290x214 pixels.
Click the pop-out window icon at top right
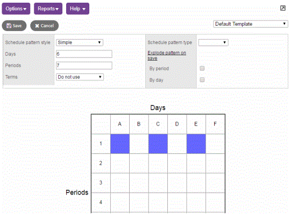pos(283,8)
